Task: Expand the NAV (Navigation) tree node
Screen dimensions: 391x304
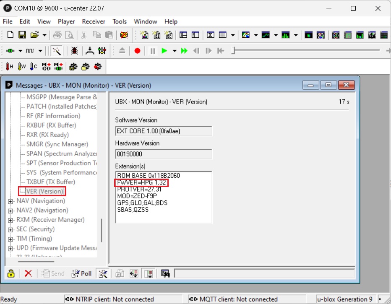Action: pyautogui.click(x=10, y=201)
